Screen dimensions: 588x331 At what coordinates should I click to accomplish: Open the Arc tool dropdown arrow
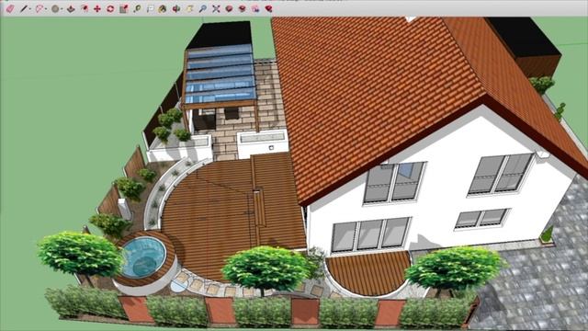45,9
